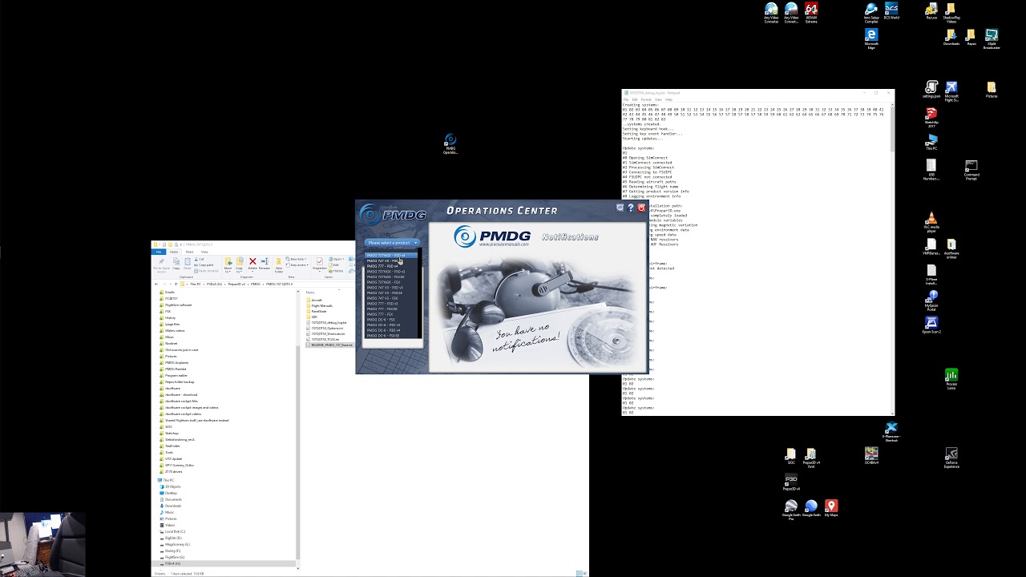Image resolution: width=1026 pixels, height=577 pixels.
Task: Launch AIDA64 Extreme from the desktop
Action: 811,14
